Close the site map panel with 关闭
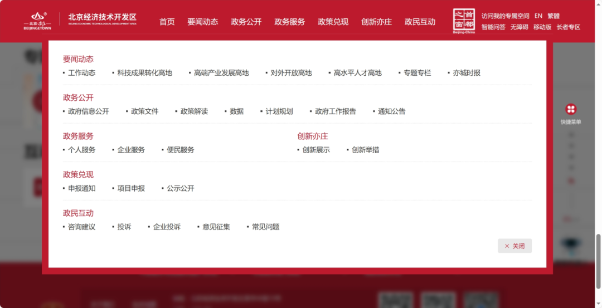 click(514, 246)
